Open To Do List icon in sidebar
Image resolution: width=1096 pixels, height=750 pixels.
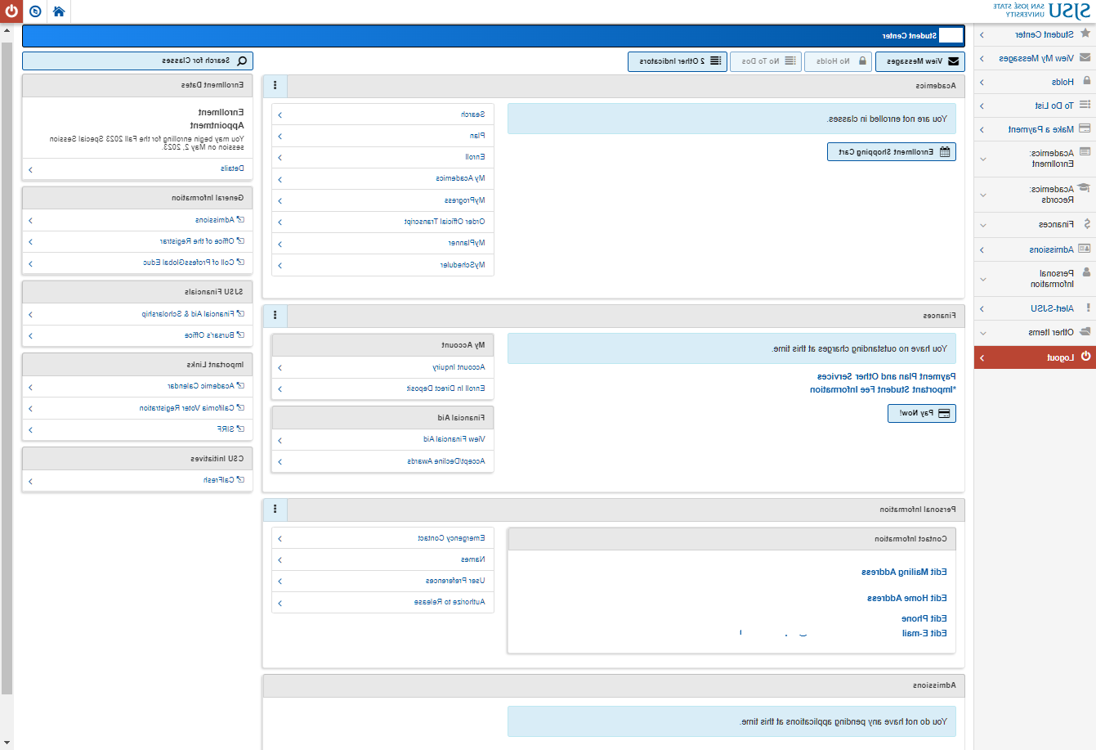point(1085,105)
